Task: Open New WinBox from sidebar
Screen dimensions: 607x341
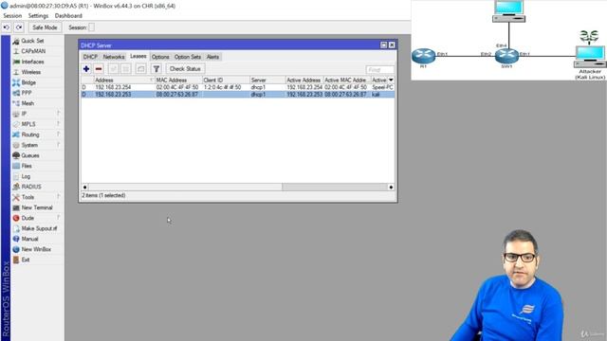Action: pos(36,250)
